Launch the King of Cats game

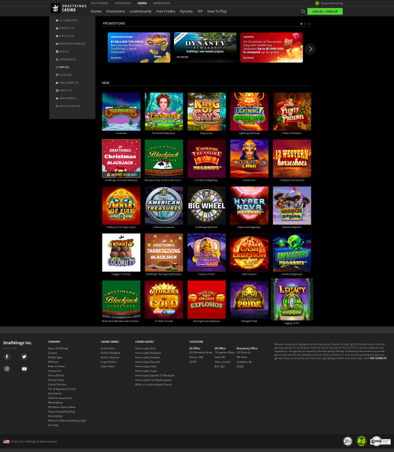207,112
